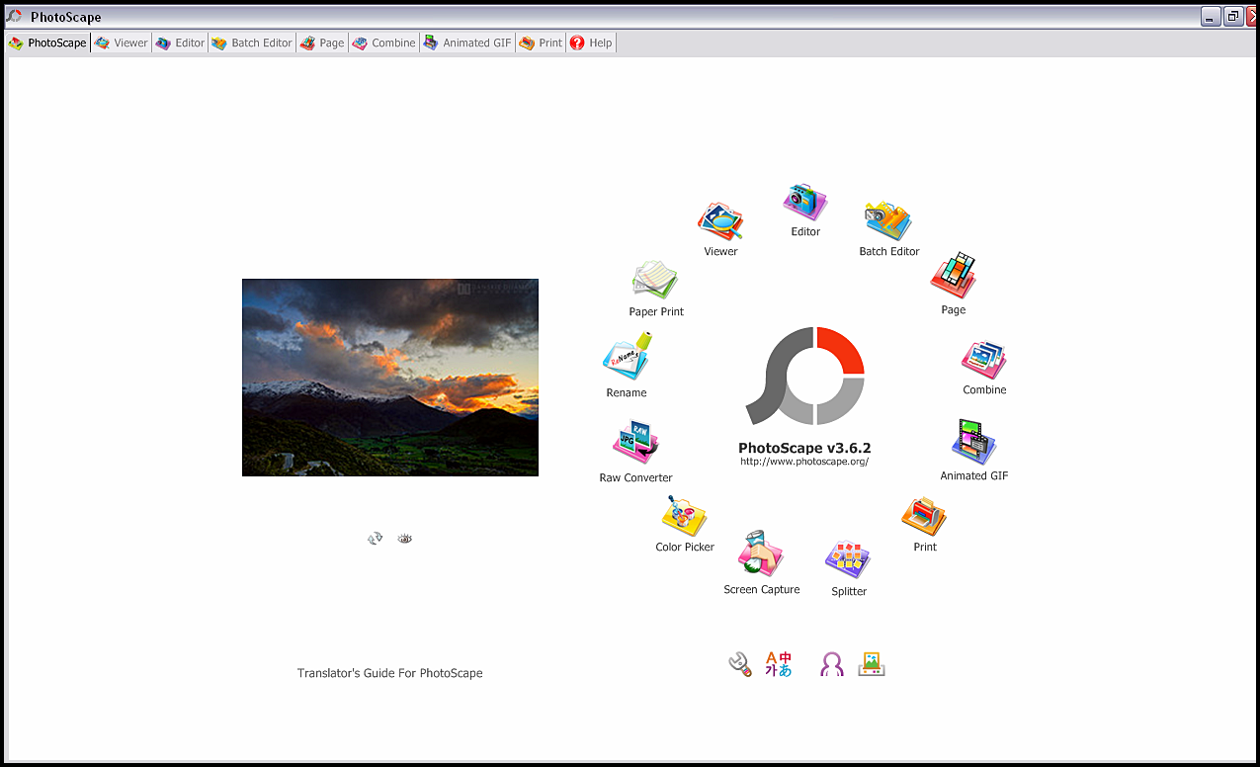Switch to the Print tab
The width and height of the screenshot is (1260, 767).
pyautogui.click(x=542, y=43)
